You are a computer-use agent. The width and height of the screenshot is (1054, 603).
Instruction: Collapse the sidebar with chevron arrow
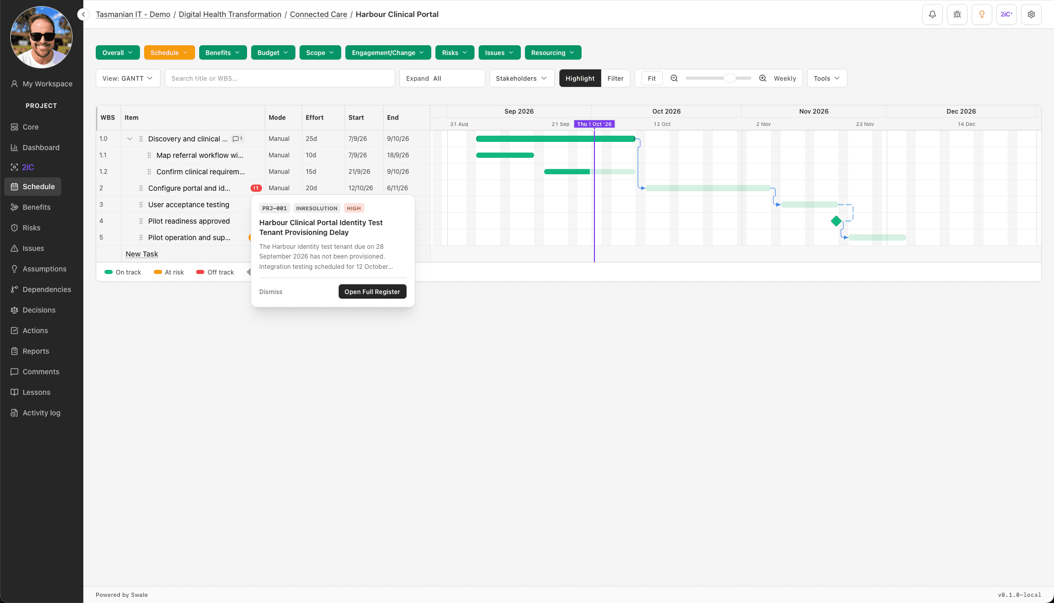click(83, 14)
